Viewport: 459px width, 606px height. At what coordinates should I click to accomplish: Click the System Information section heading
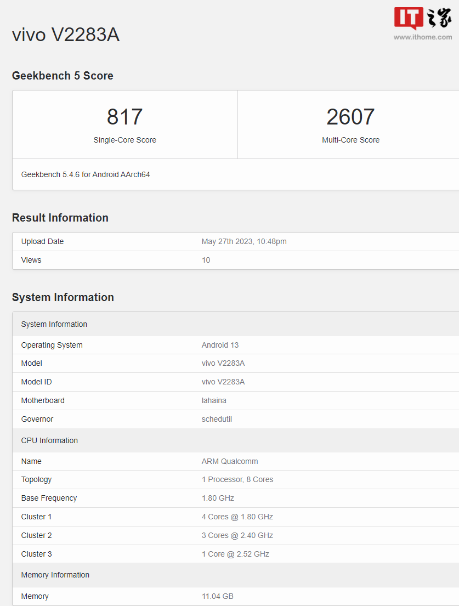pos(63,298)
